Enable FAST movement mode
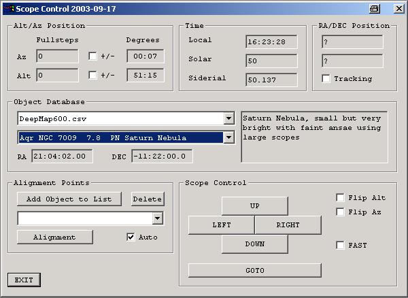The image size is (408, 298). tap(340, 246)
